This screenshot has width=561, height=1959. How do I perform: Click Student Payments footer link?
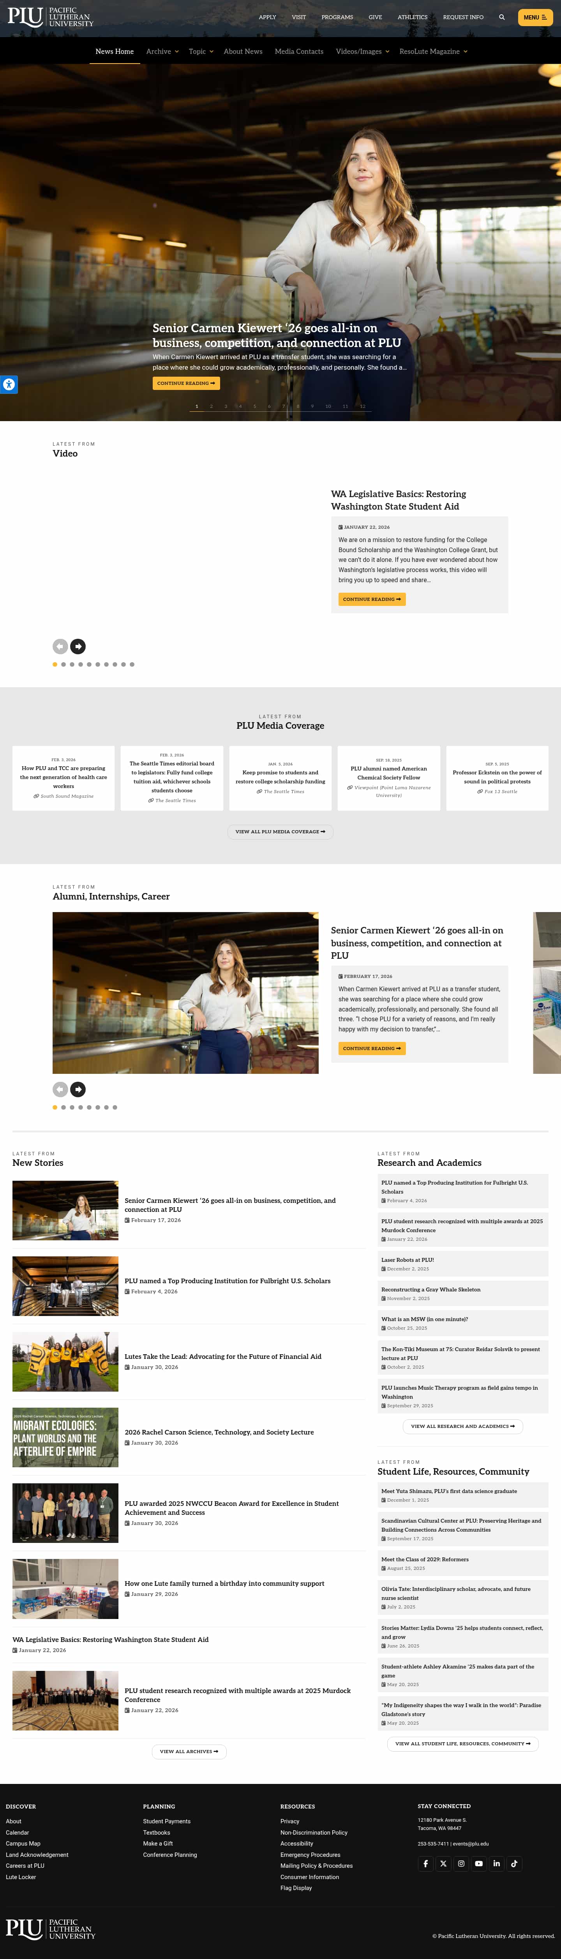click(166, 1821)
